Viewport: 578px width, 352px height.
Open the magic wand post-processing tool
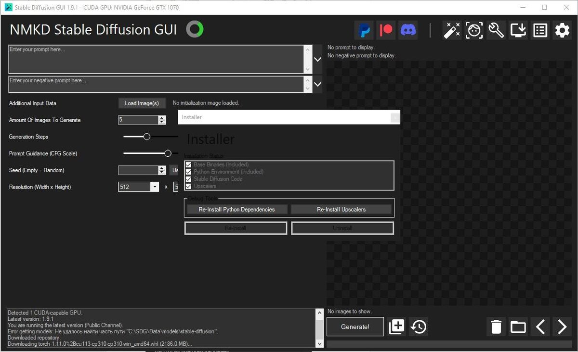452,30
